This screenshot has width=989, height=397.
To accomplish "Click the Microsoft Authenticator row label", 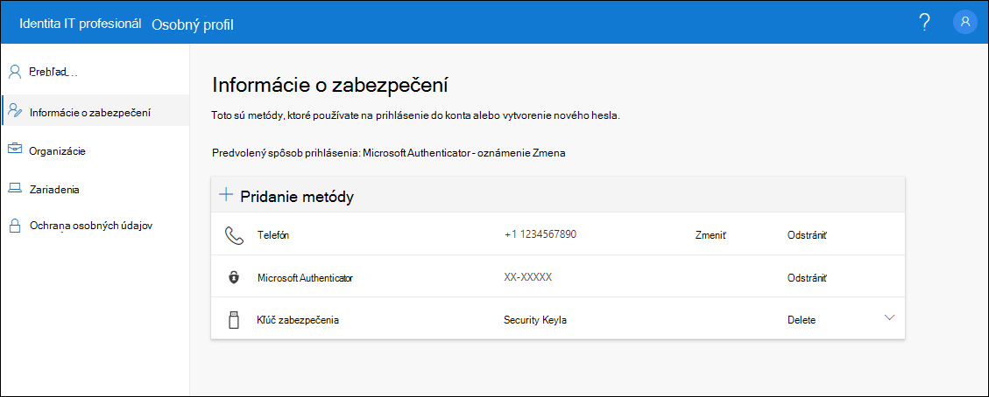I will coord(305,277).
